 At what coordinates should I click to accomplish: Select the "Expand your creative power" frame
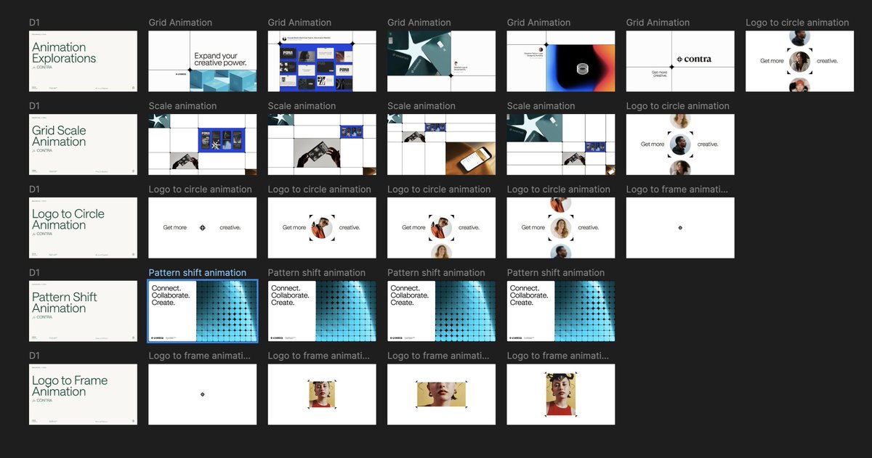[x=202, y=61]
